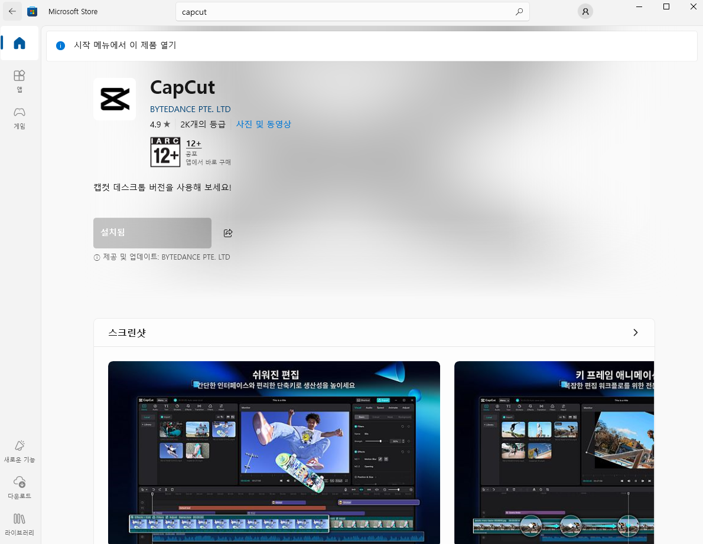The height and width of the screenshot is (544, 703).
Task: Open 다운로드 in sidebar
Action: [x=19, y=487]
